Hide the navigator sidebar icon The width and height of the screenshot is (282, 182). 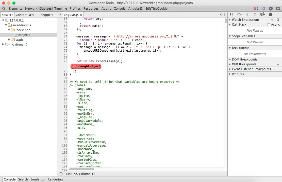60,15
